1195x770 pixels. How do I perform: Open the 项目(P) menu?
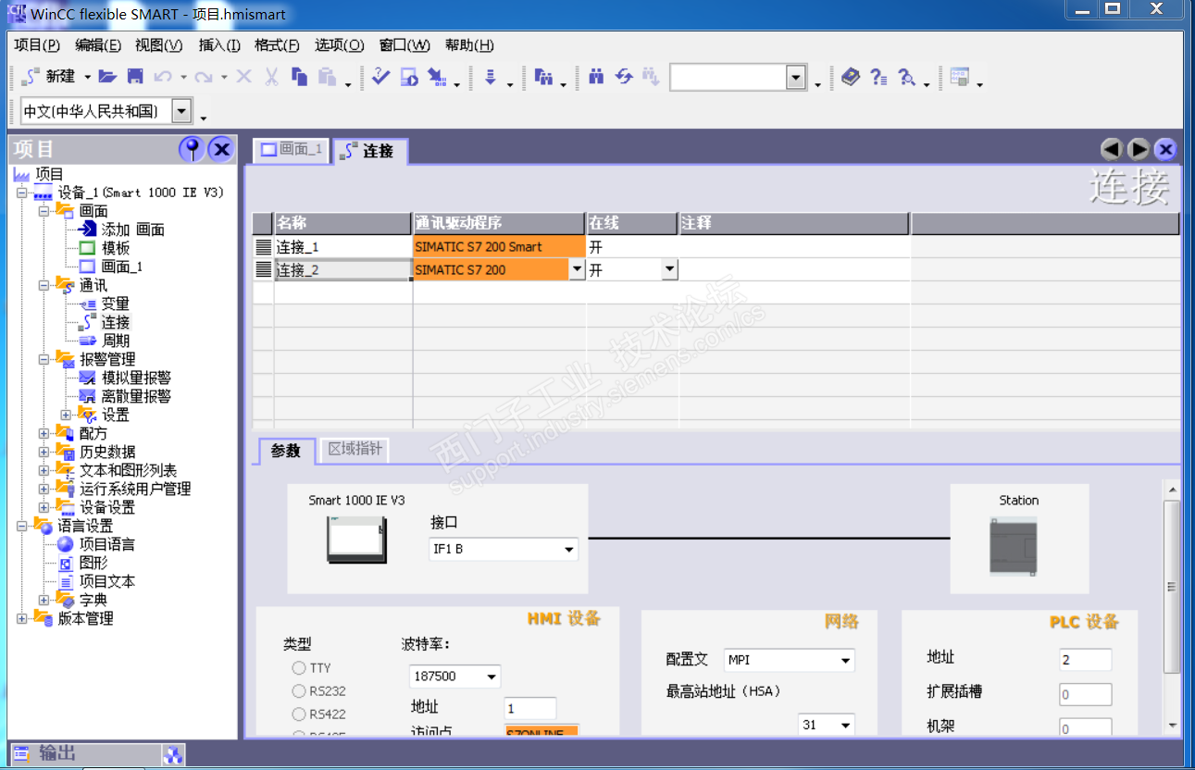point(37,45)
